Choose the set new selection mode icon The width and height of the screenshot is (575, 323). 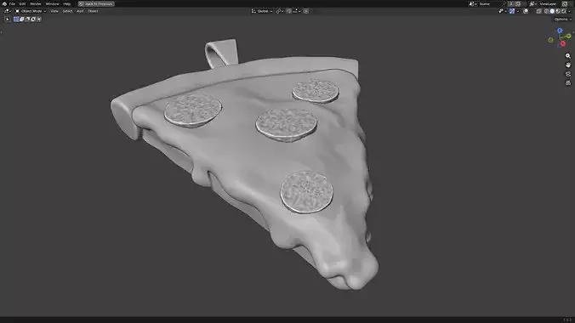click(x=16, y=19)
